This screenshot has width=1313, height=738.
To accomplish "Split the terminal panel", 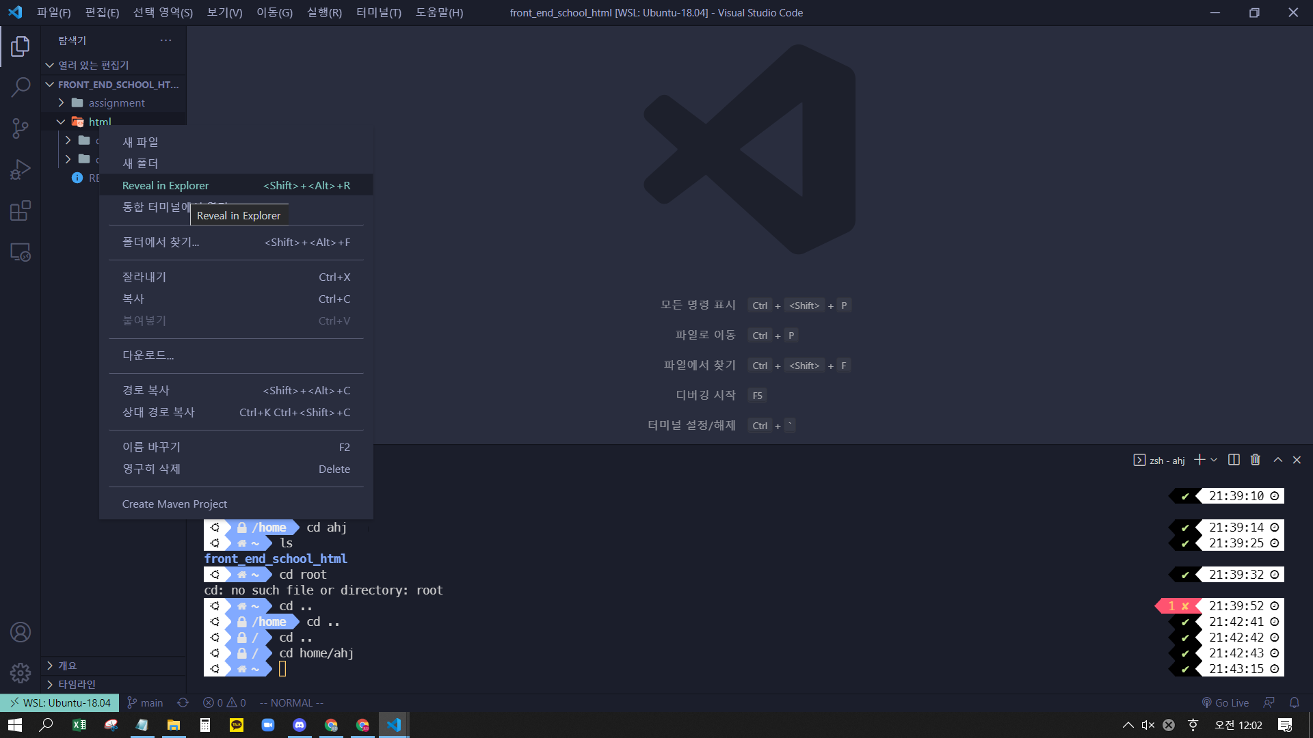I will pos(1234,460).
